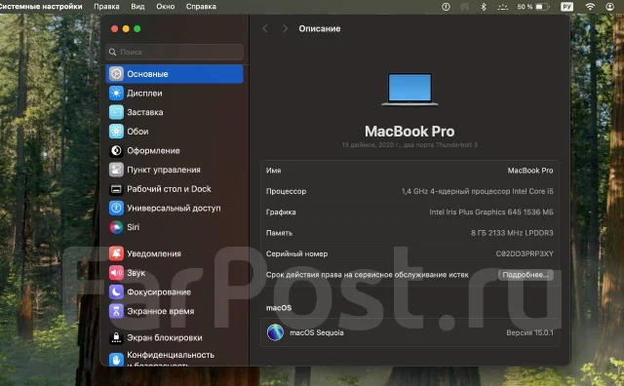Click the Wi-Fi icon in menu bar
Image resolution: width=624 pixels, height=386 pixels.
[x=590, y=7]
